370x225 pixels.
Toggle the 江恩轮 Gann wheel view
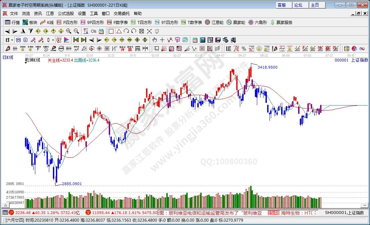(x=214, y=22)
